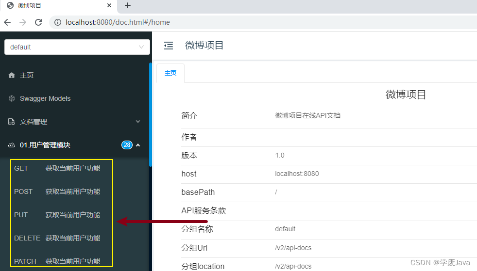Close the 微博项目 browser tab
The height and width of the screenshot is (271, 477).
click(x=109, y=5)
